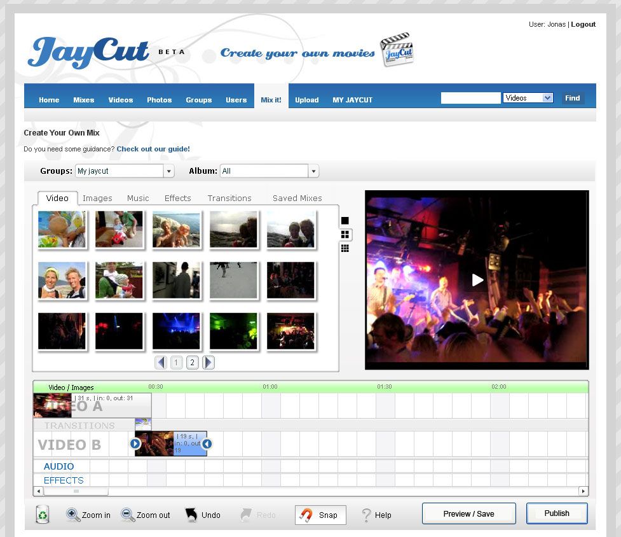
Task: Expand the Album dropdown set to All
Action: (x=313, y=171)
